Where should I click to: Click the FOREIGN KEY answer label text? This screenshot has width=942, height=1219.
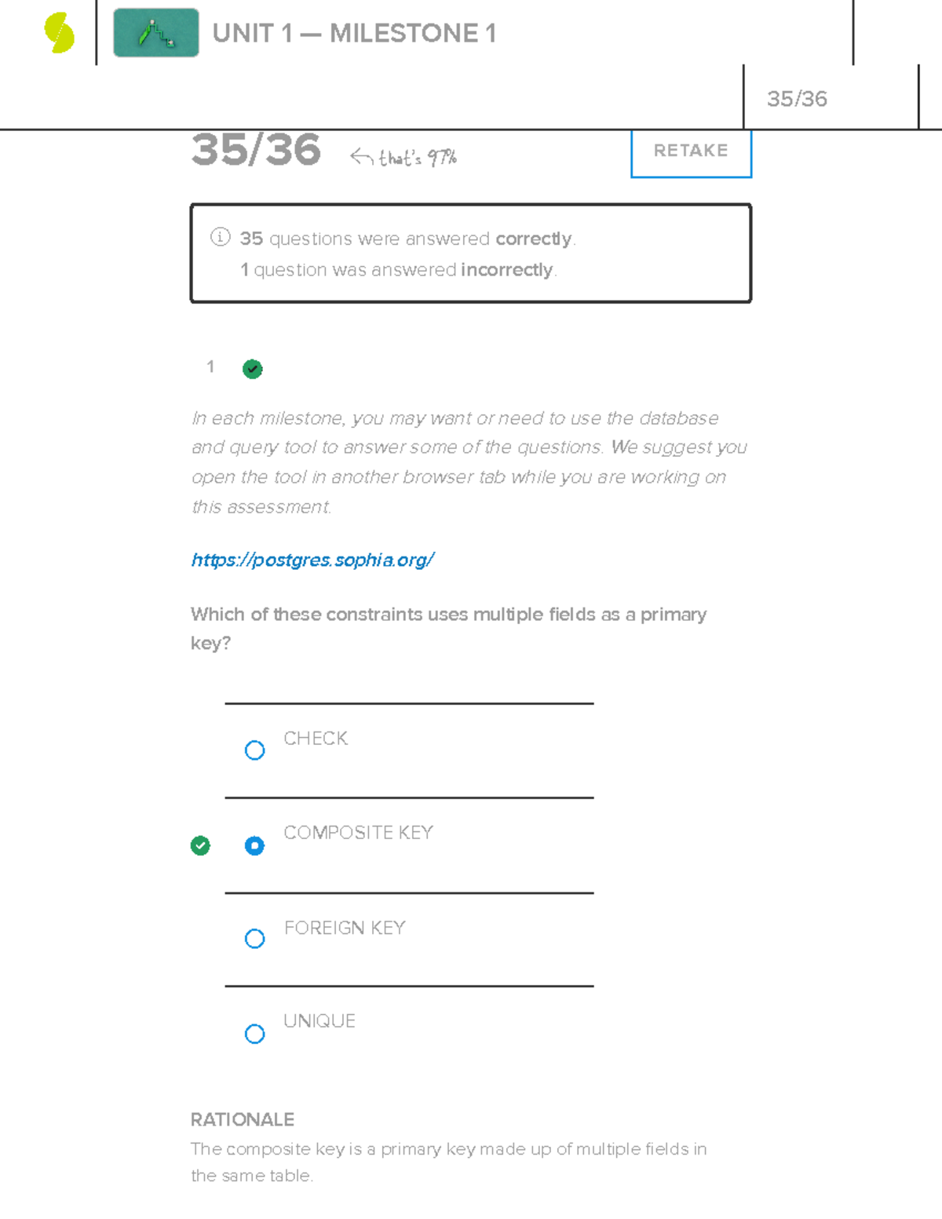345,928
